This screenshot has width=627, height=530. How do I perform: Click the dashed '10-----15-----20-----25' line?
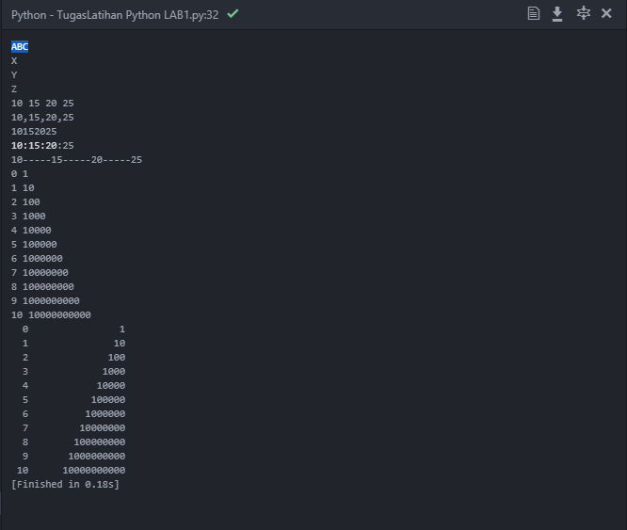click(77, 160)
